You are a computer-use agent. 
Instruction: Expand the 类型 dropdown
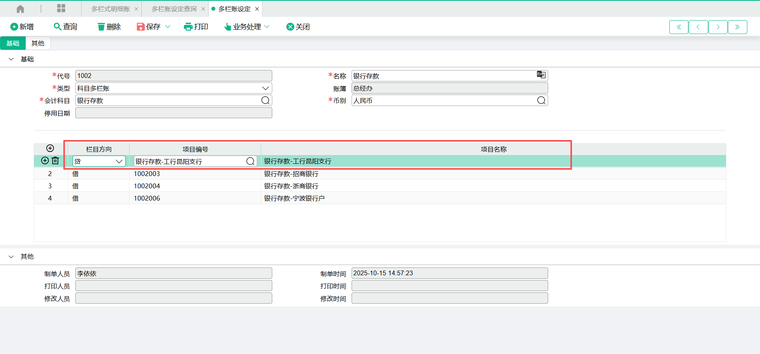pyautogui.click(x=265, y=88)
